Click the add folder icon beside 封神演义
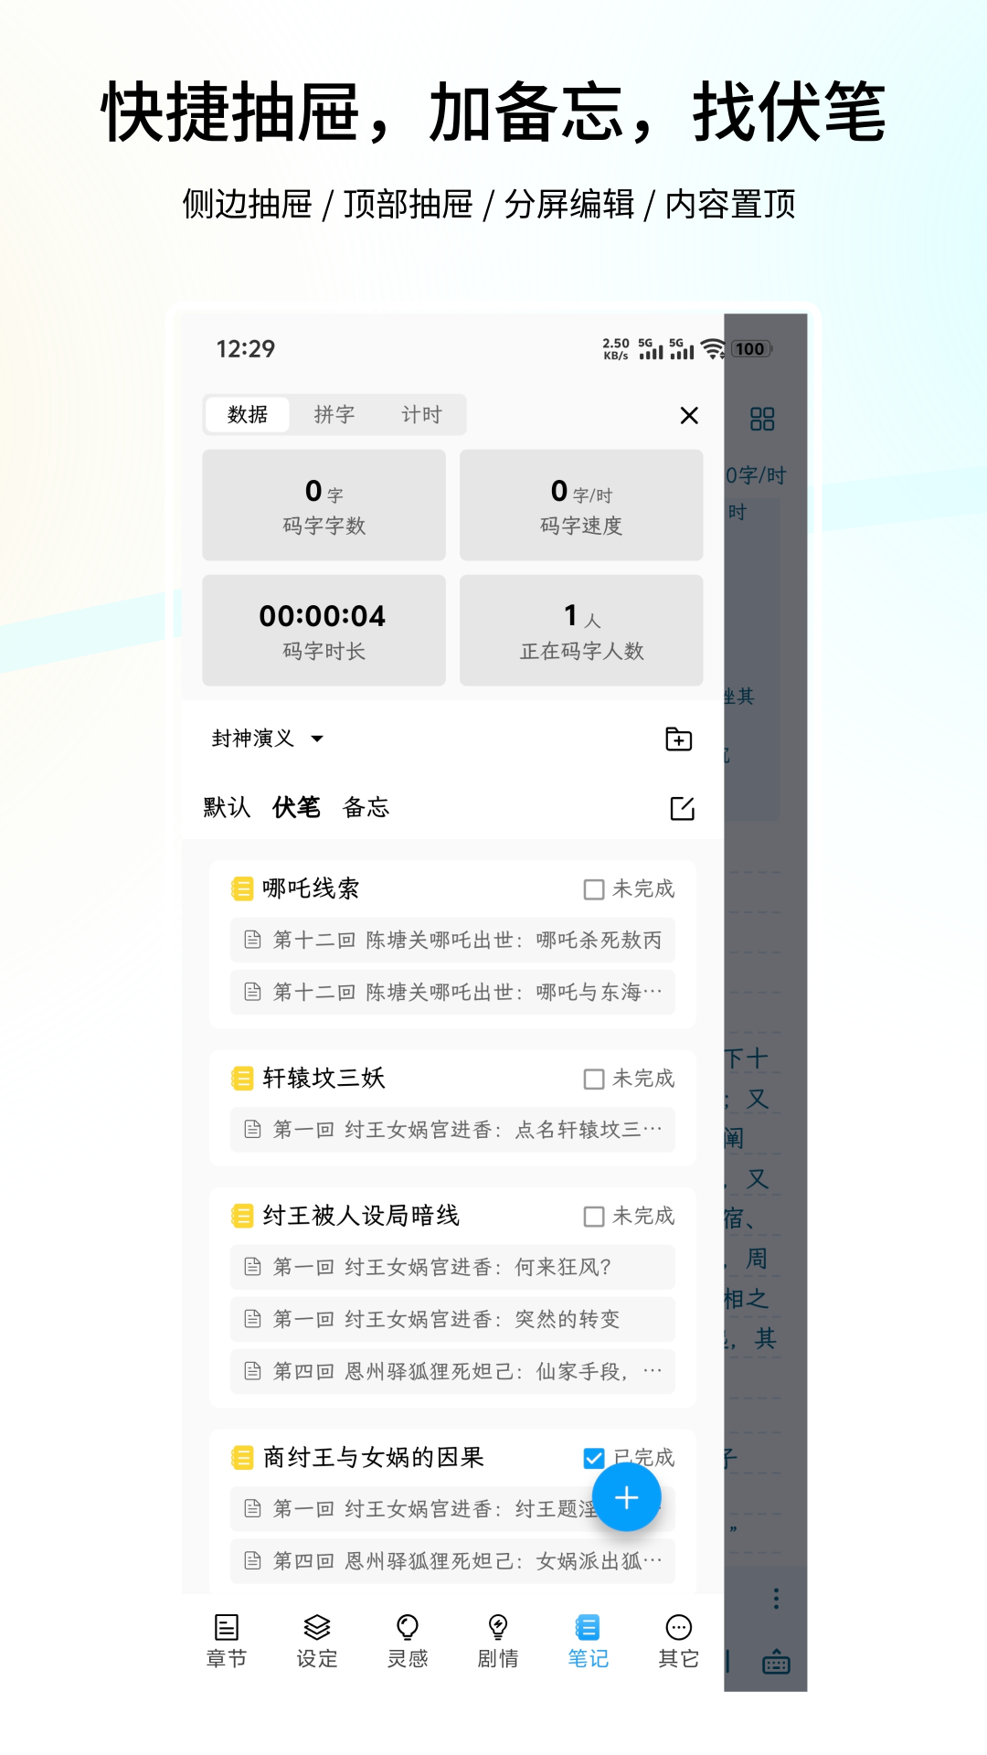Image resolution: width=987 pixels, height=1755 pixels. pos(678,739)
